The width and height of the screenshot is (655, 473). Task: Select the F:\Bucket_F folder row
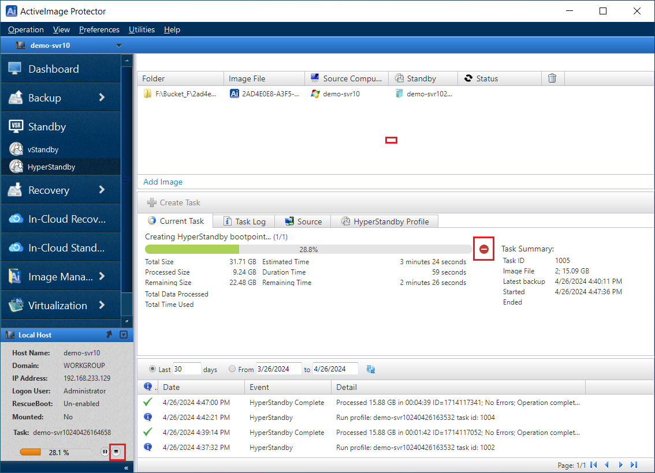[180, 94]
